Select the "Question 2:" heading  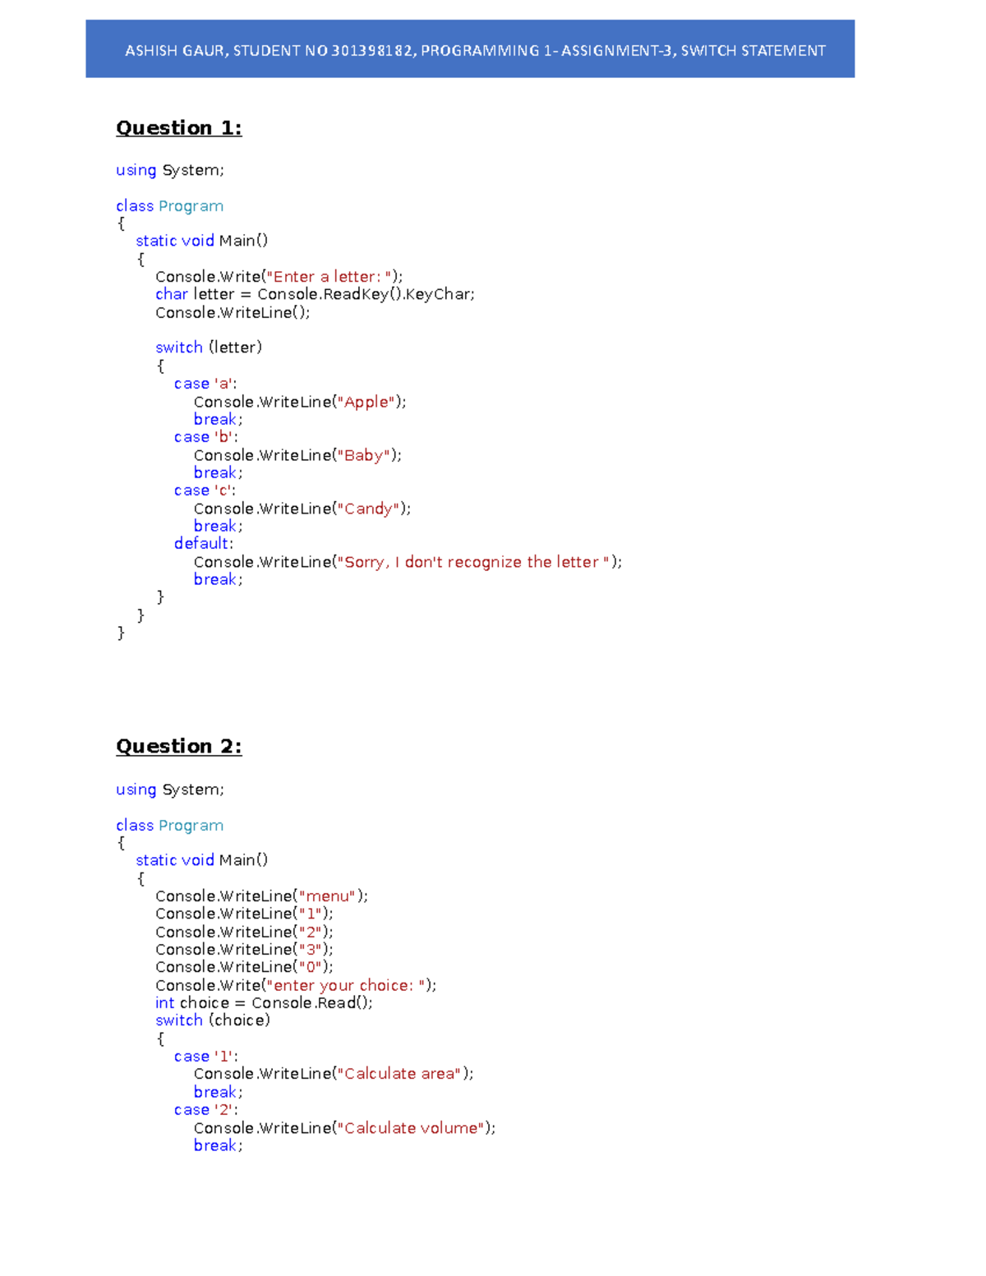point(177,747)
